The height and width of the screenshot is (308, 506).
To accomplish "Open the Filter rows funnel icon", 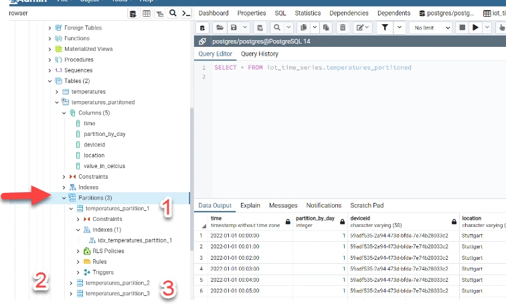I will pos(385,27).
